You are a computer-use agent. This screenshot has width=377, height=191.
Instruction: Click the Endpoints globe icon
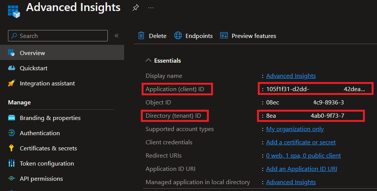(178, 36)
